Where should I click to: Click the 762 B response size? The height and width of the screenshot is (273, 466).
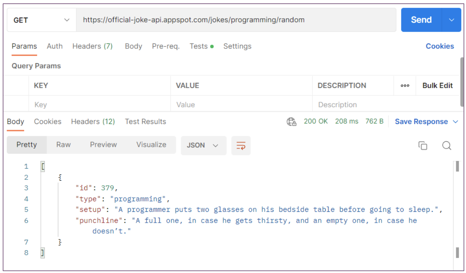[374, 121]
